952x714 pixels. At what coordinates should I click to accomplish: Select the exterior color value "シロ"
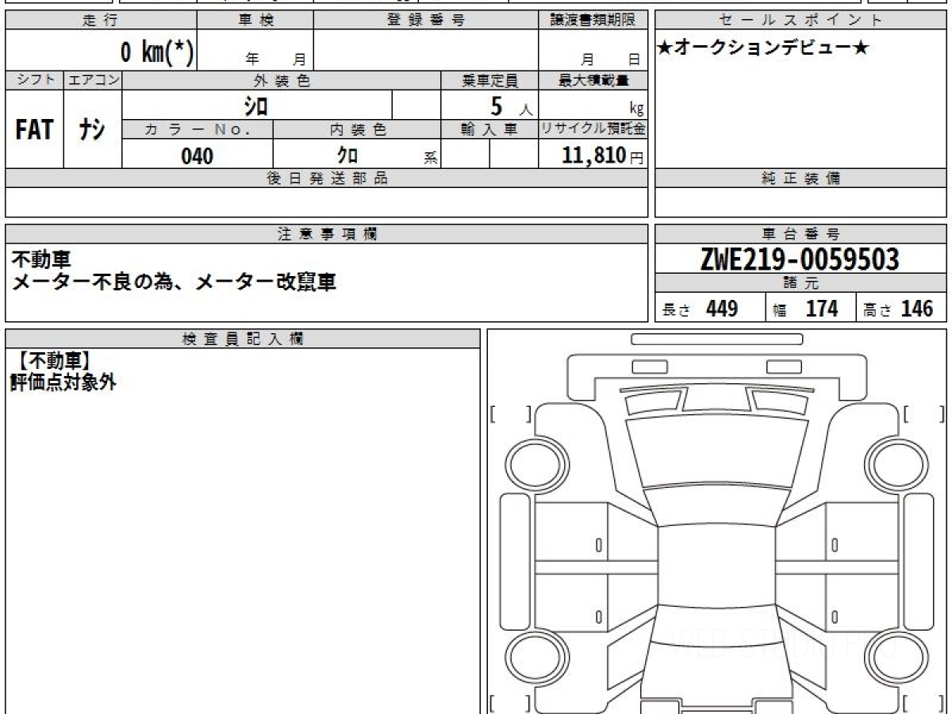click(255, 106)
